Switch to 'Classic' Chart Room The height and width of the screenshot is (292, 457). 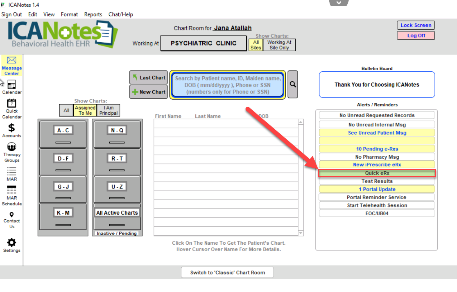coord(227,272)
